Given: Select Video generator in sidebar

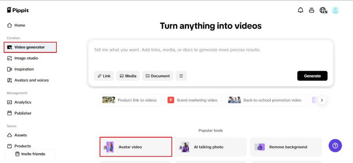Looking at the screenshot, I should point(30,47).
